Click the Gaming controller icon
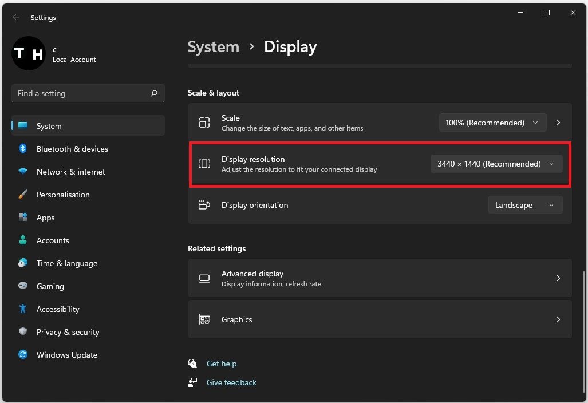This screenshot has width=588, height=403. pos(23,286)
